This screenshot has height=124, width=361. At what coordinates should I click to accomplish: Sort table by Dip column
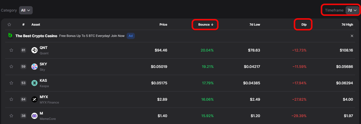(x=304, y=25)
